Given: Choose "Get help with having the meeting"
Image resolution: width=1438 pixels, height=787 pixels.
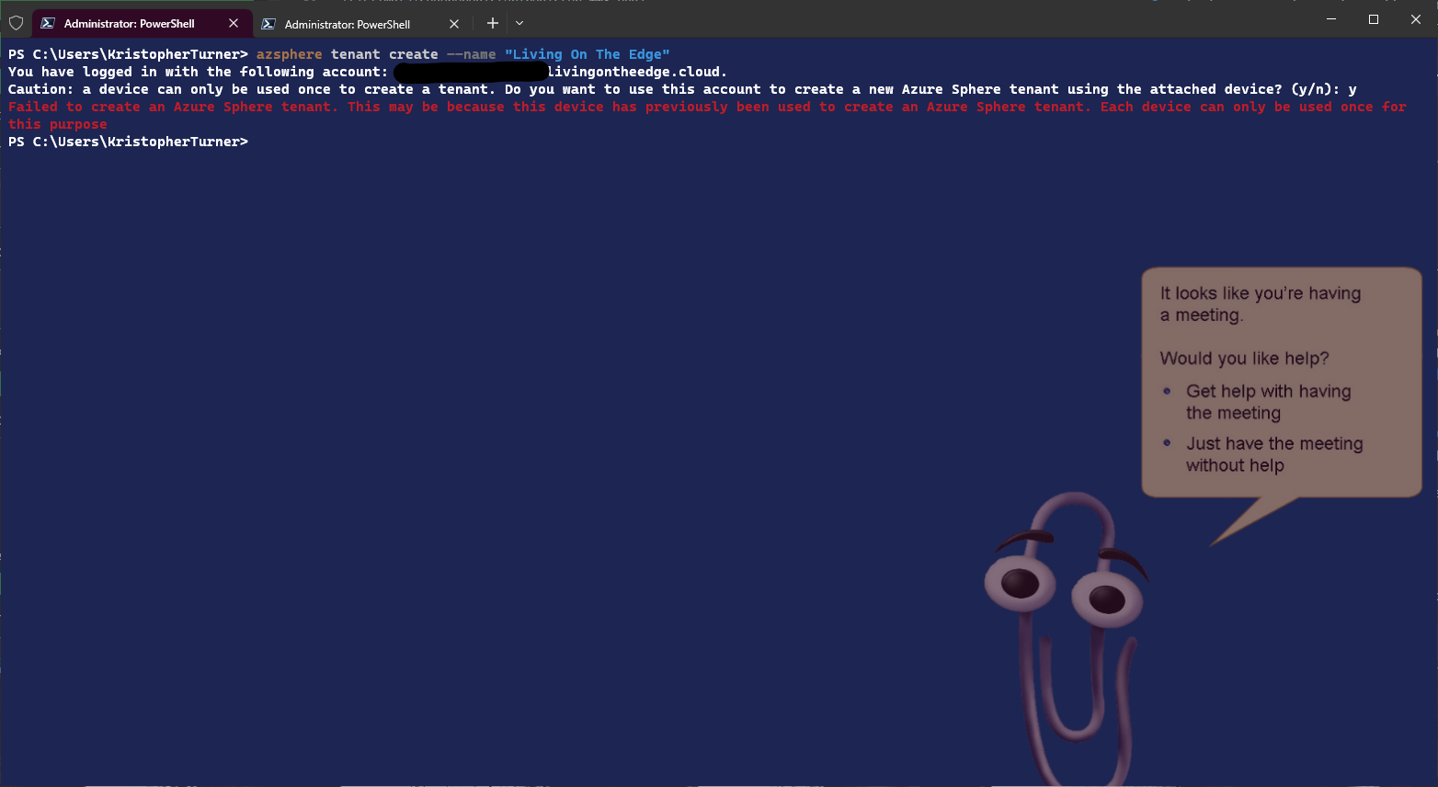Looking at the screenshot, I should [x=1267, y=402].
